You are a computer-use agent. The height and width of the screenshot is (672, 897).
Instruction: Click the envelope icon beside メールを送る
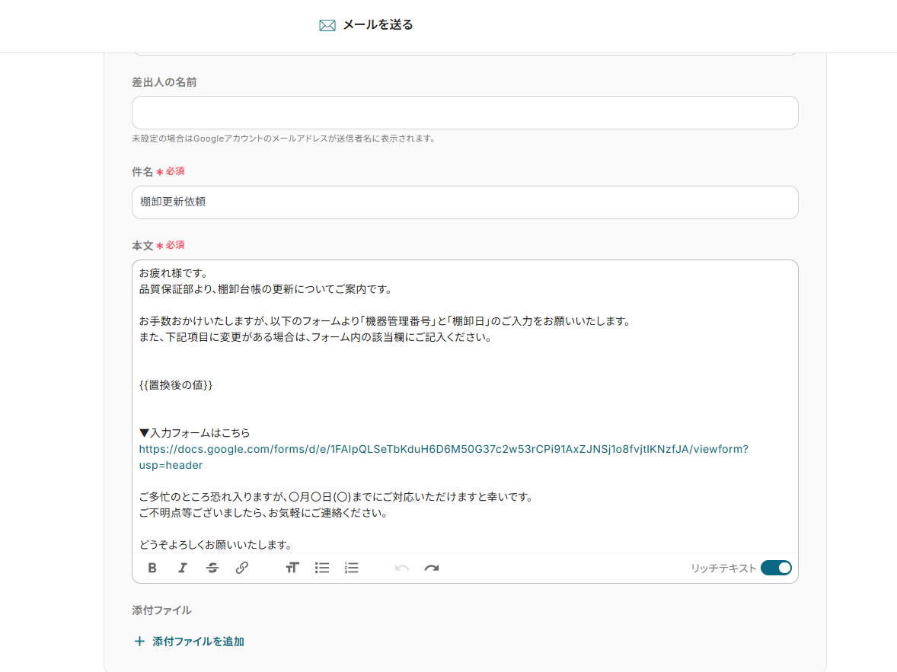[327, 25]
